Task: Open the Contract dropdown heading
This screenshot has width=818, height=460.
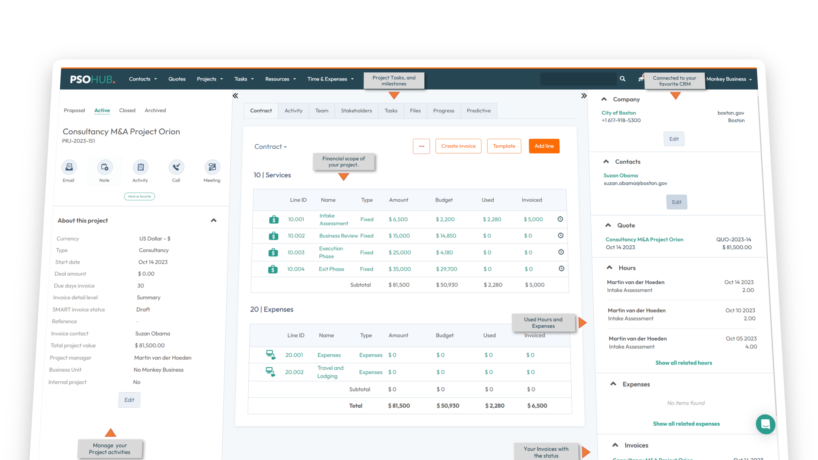Action: tap(270, 147)
